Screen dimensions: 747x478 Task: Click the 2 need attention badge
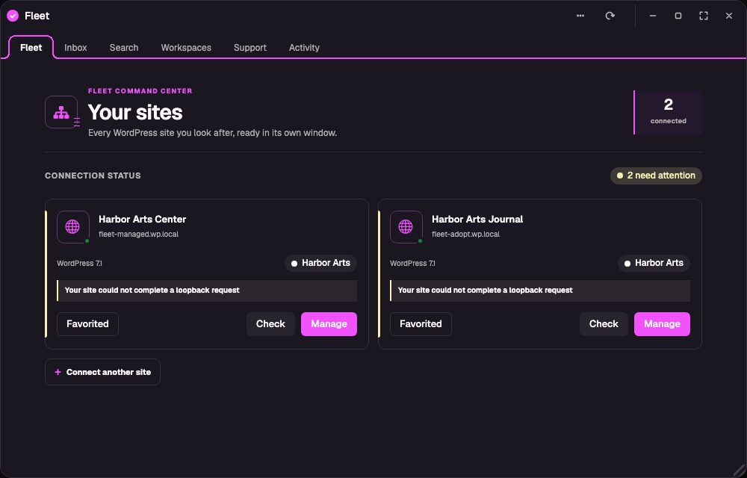click(656, 176)
